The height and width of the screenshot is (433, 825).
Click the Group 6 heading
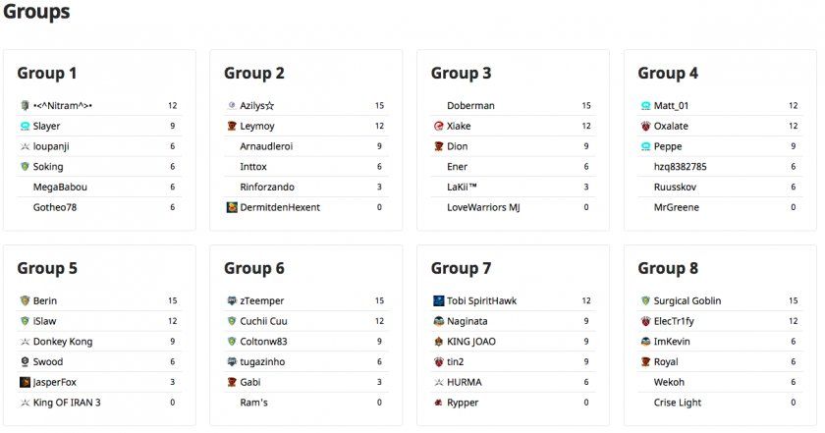[x=254, y=268]
